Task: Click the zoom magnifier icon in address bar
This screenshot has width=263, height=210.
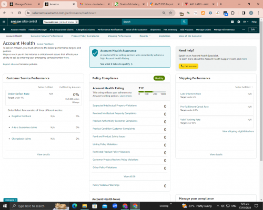Action: coord(164,13)
